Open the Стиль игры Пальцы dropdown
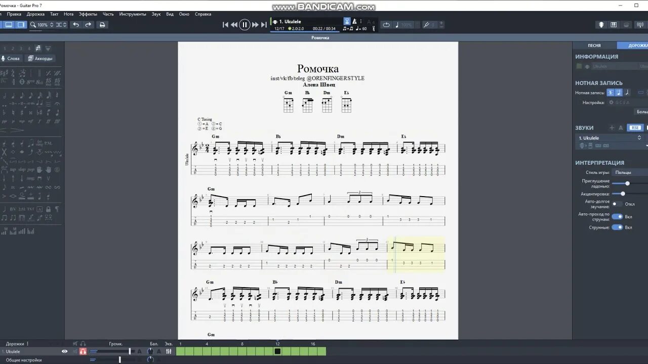The height and width of the screenshot is (364, 648). pos(630,172)
